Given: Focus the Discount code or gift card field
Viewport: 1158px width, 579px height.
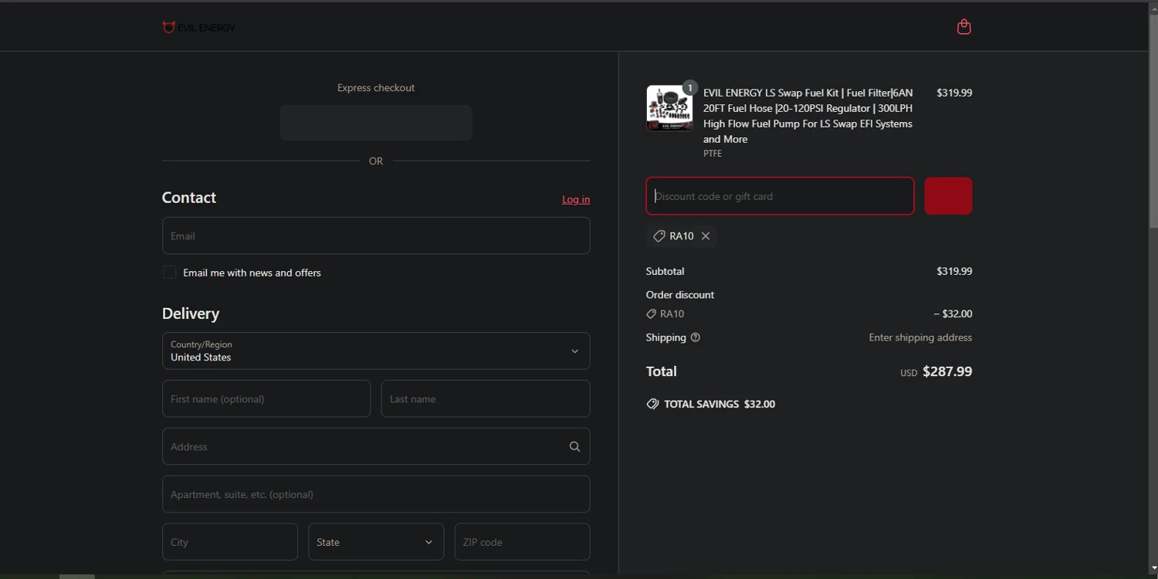Looking at the screenshot, I should 780,196.
